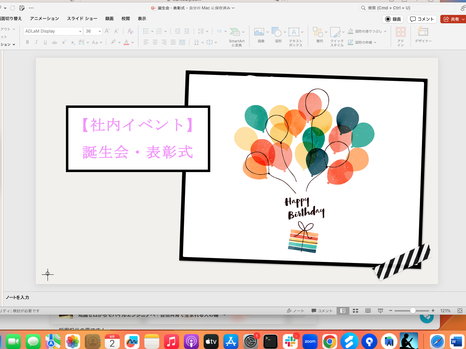Open the more options ellipsis in title bar
This screenshot has height=349, width=466.
coord(31,8)
